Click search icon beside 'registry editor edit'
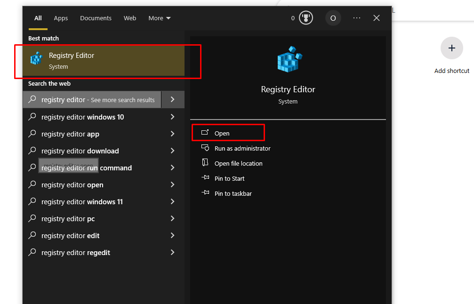474x304 pixels. [32, 235]
